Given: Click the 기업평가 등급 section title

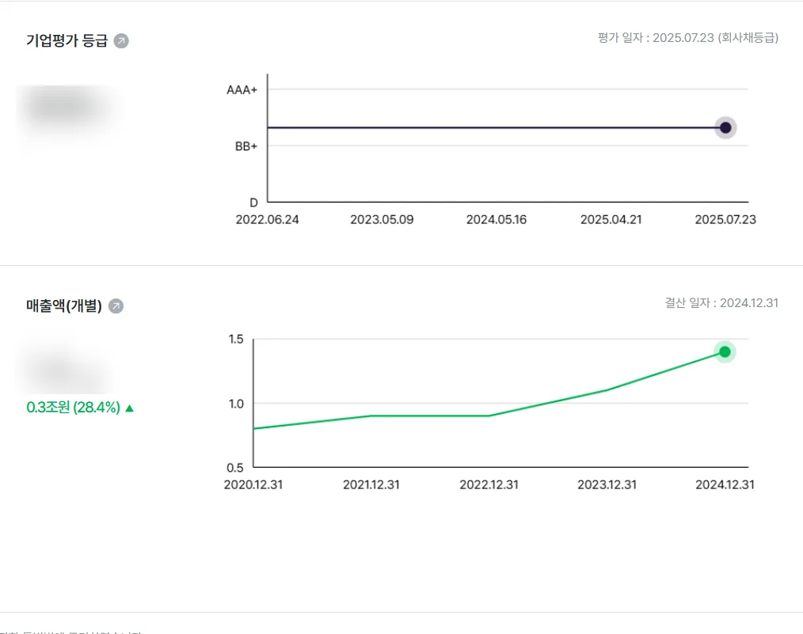Looking at the screenshot, I should click(x=67, y=41).
